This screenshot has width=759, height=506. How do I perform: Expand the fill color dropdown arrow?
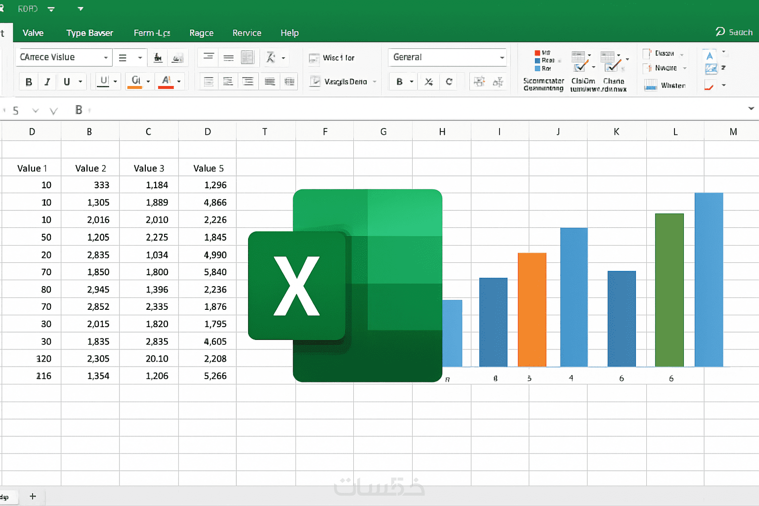pyautogui.click(x=148, y=82)
